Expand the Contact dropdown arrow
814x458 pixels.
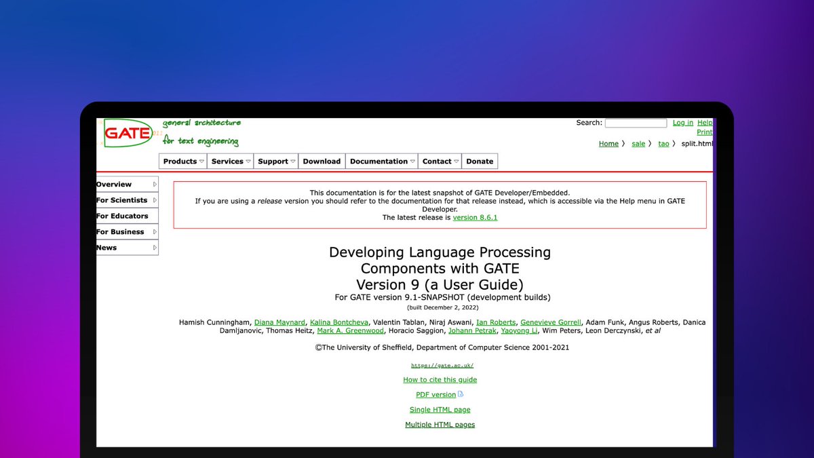(456, 161)
